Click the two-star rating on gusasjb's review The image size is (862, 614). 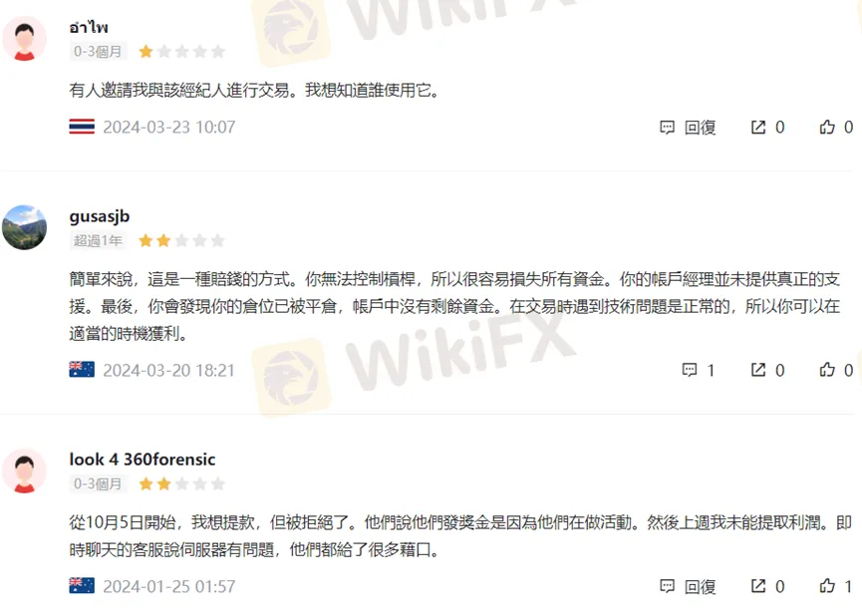click(181, 241)
